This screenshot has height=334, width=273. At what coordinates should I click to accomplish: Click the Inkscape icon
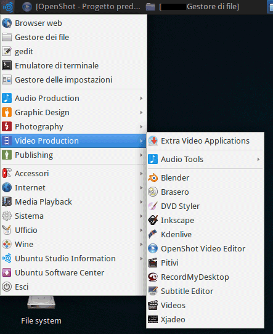pos(153,220)
